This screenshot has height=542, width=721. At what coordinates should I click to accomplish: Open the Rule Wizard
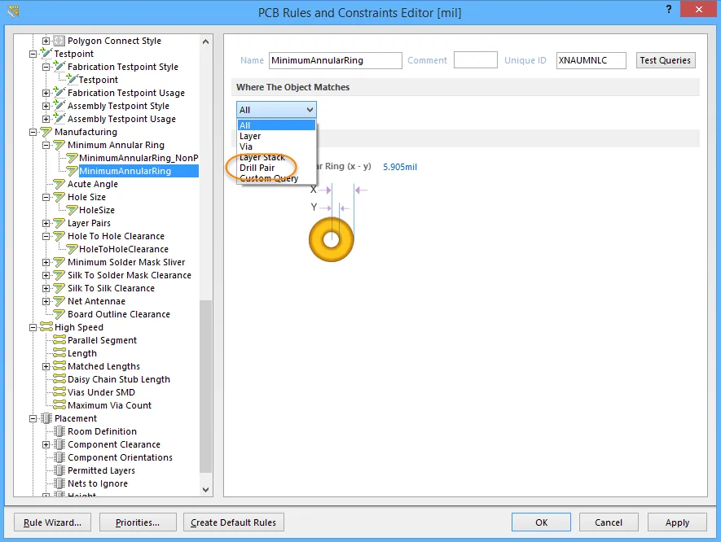(52, 522)
